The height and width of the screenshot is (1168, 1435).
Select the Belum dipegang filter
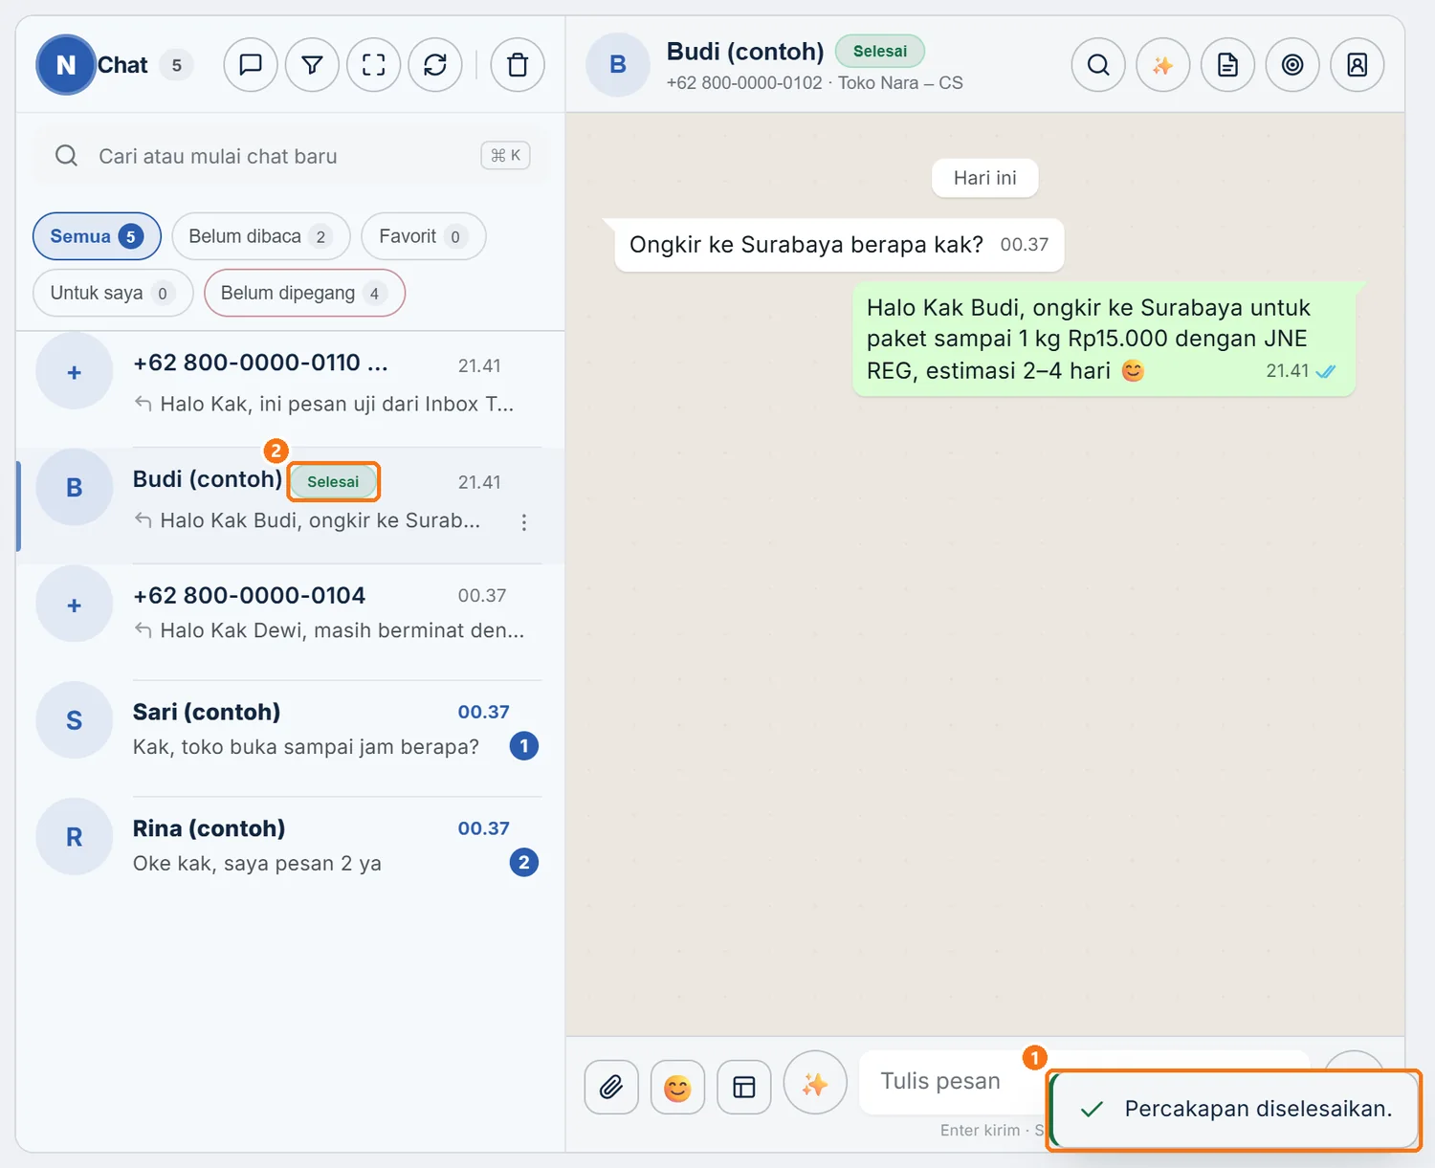(304, 293)
